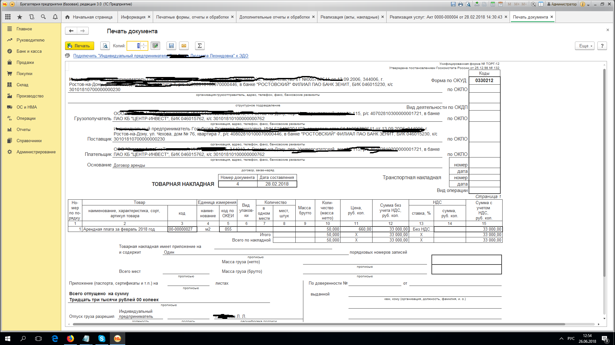Close the Информация tab

pyautogui.click(x=149, y=17)
